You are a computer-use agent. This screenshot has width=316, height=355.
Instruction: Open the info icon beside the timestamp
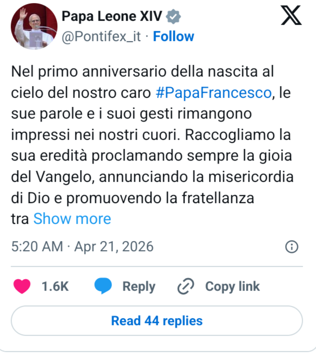(x=292, y=247)
